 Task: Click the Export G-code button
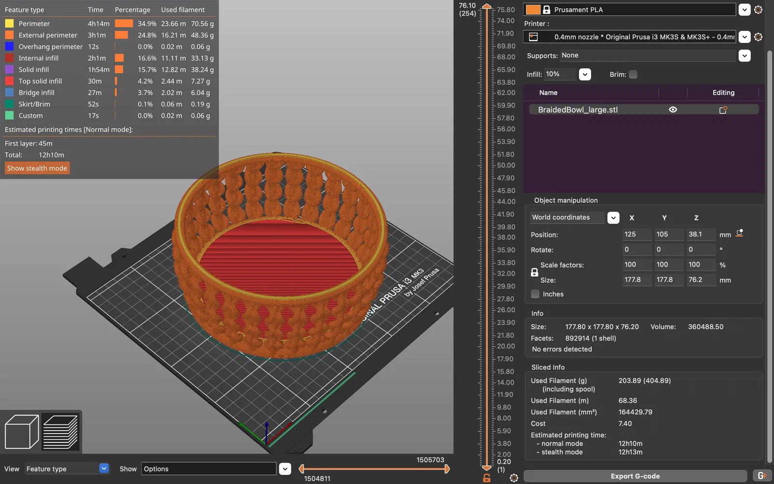[635, 476]
